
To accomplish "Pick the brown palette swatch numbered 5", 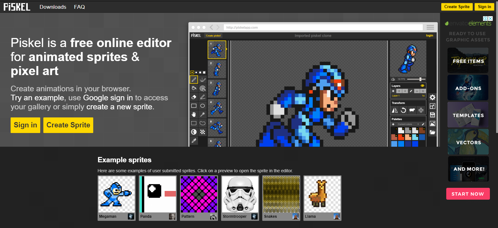I will (422, 131).
